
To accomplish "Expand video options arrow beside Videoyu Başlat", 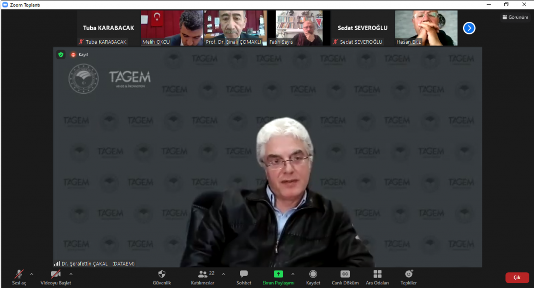I will [71, 273].
